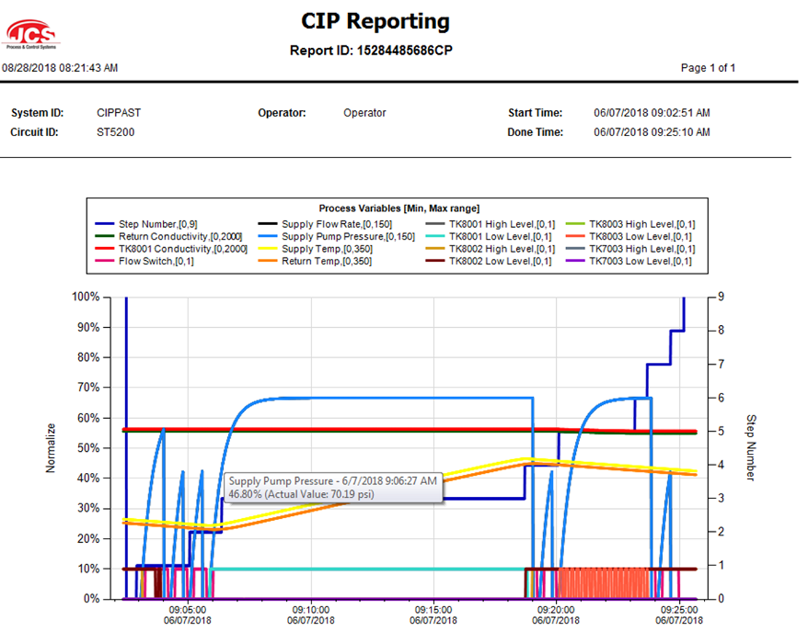Click the Done Time value 09:25:10 AM
Image resolution: width=808 pixels, height=642 pixels.
click(652, 132)
